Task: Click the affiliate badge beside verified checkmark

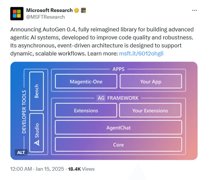Action: [x=83, y=10]
